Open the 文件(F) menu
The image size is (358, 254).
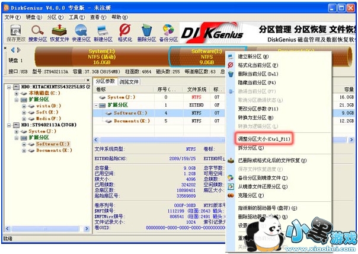12,17
